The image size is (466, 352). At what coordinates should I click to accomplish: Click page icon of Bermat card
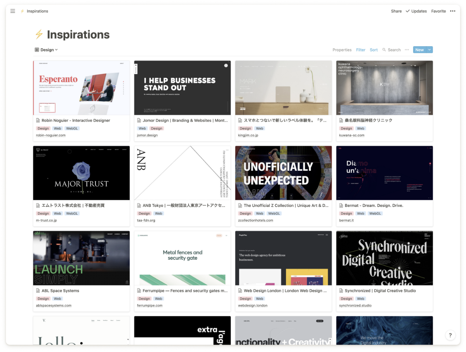(x=341, y=206)
